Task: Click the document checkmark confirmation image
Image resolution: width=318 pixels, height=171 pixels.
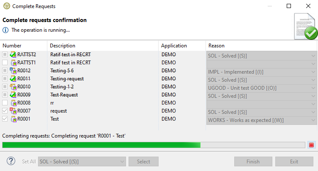Action: coord(305,26)
